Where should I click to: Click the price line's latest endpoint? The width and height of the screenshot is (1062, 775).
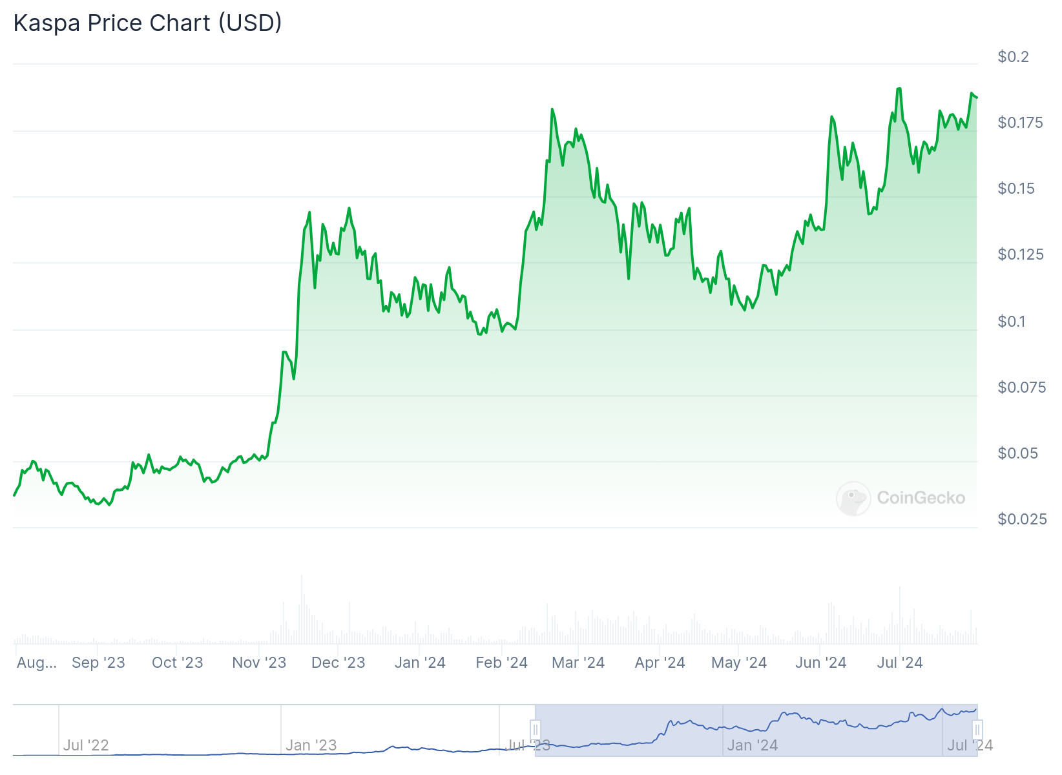(977, 98)
